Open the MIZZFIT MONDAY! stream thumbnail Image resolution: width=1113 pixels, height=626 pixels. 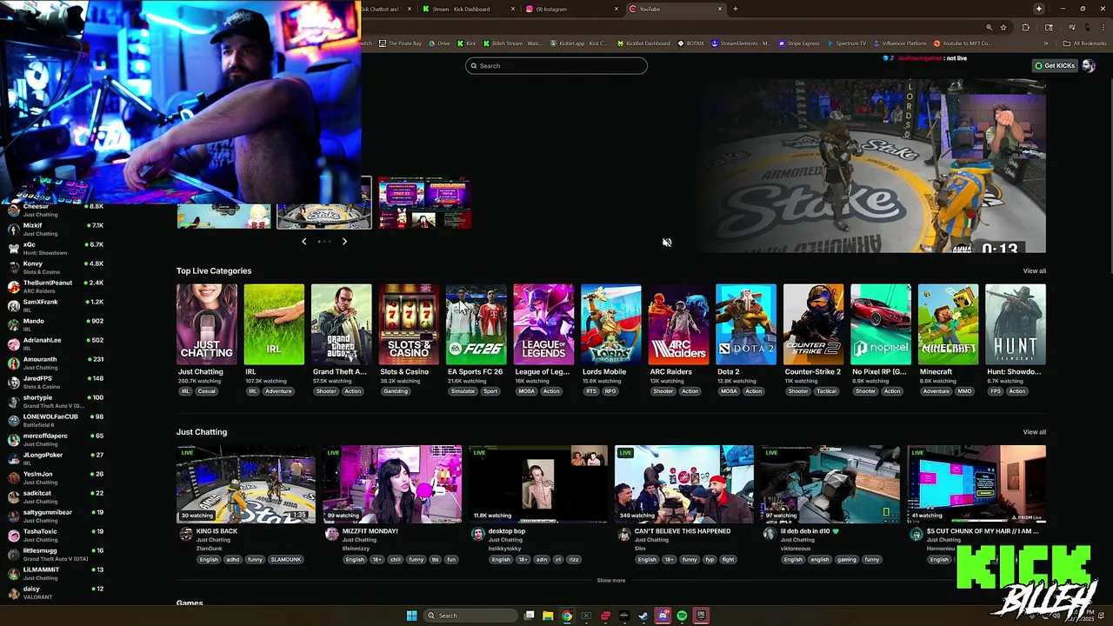click(392, 484)
